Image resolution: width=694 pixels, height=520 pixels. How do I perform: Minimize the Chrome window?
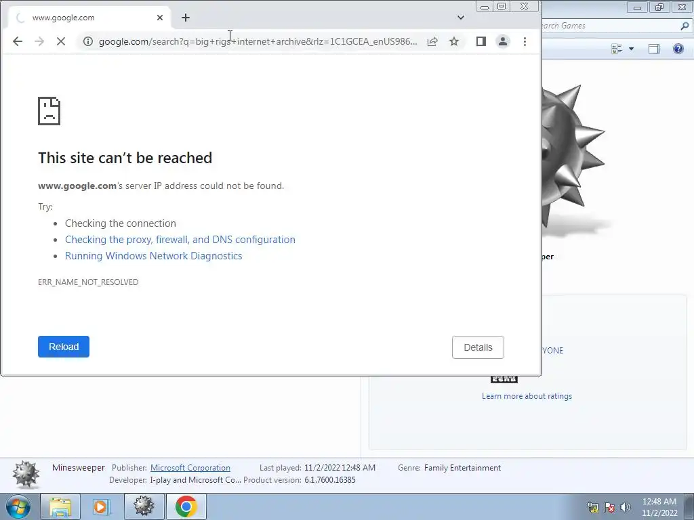(x=484, y=7)
